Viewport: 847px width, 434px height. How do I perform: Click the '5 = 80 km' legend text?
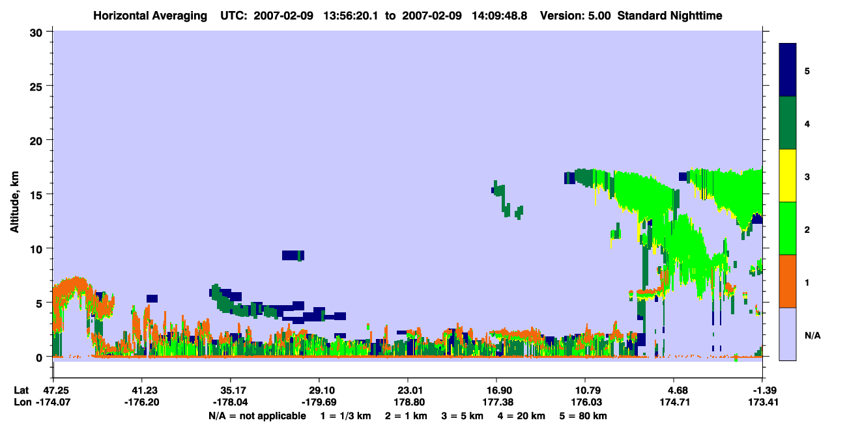[x=584, y=416]
